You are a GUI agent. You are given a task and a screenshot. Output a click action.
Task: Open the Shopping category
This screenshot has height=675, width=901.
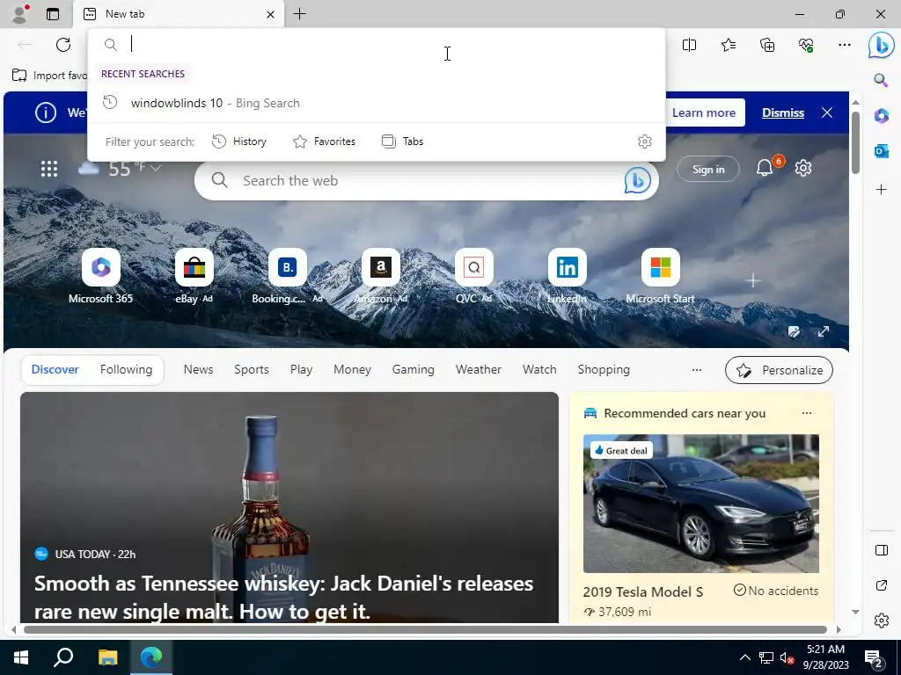pos(604,369)
